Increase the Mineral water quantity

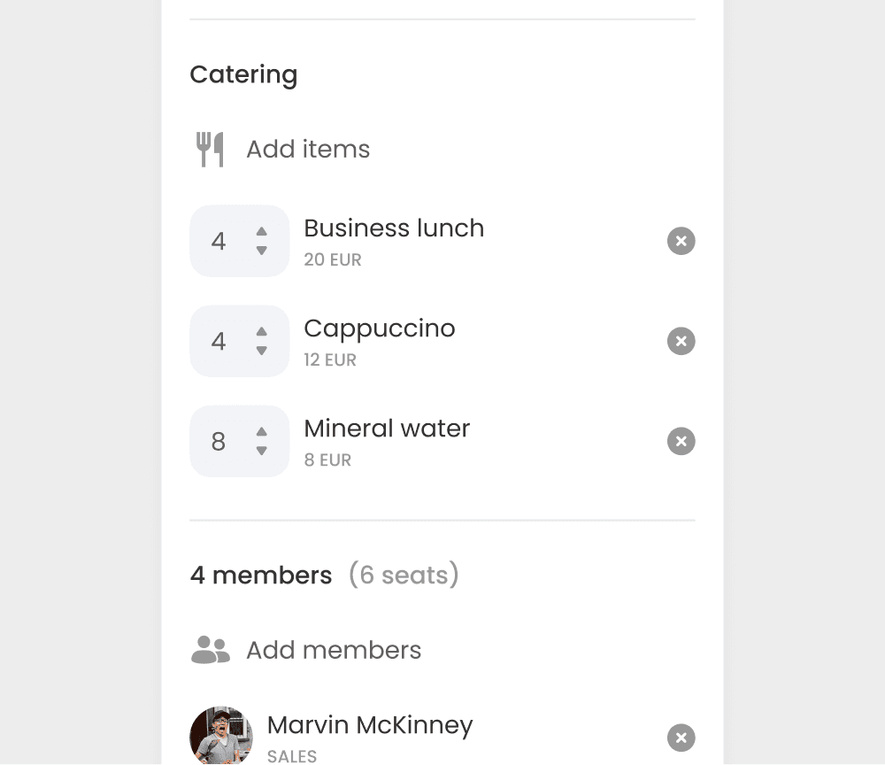261,433
